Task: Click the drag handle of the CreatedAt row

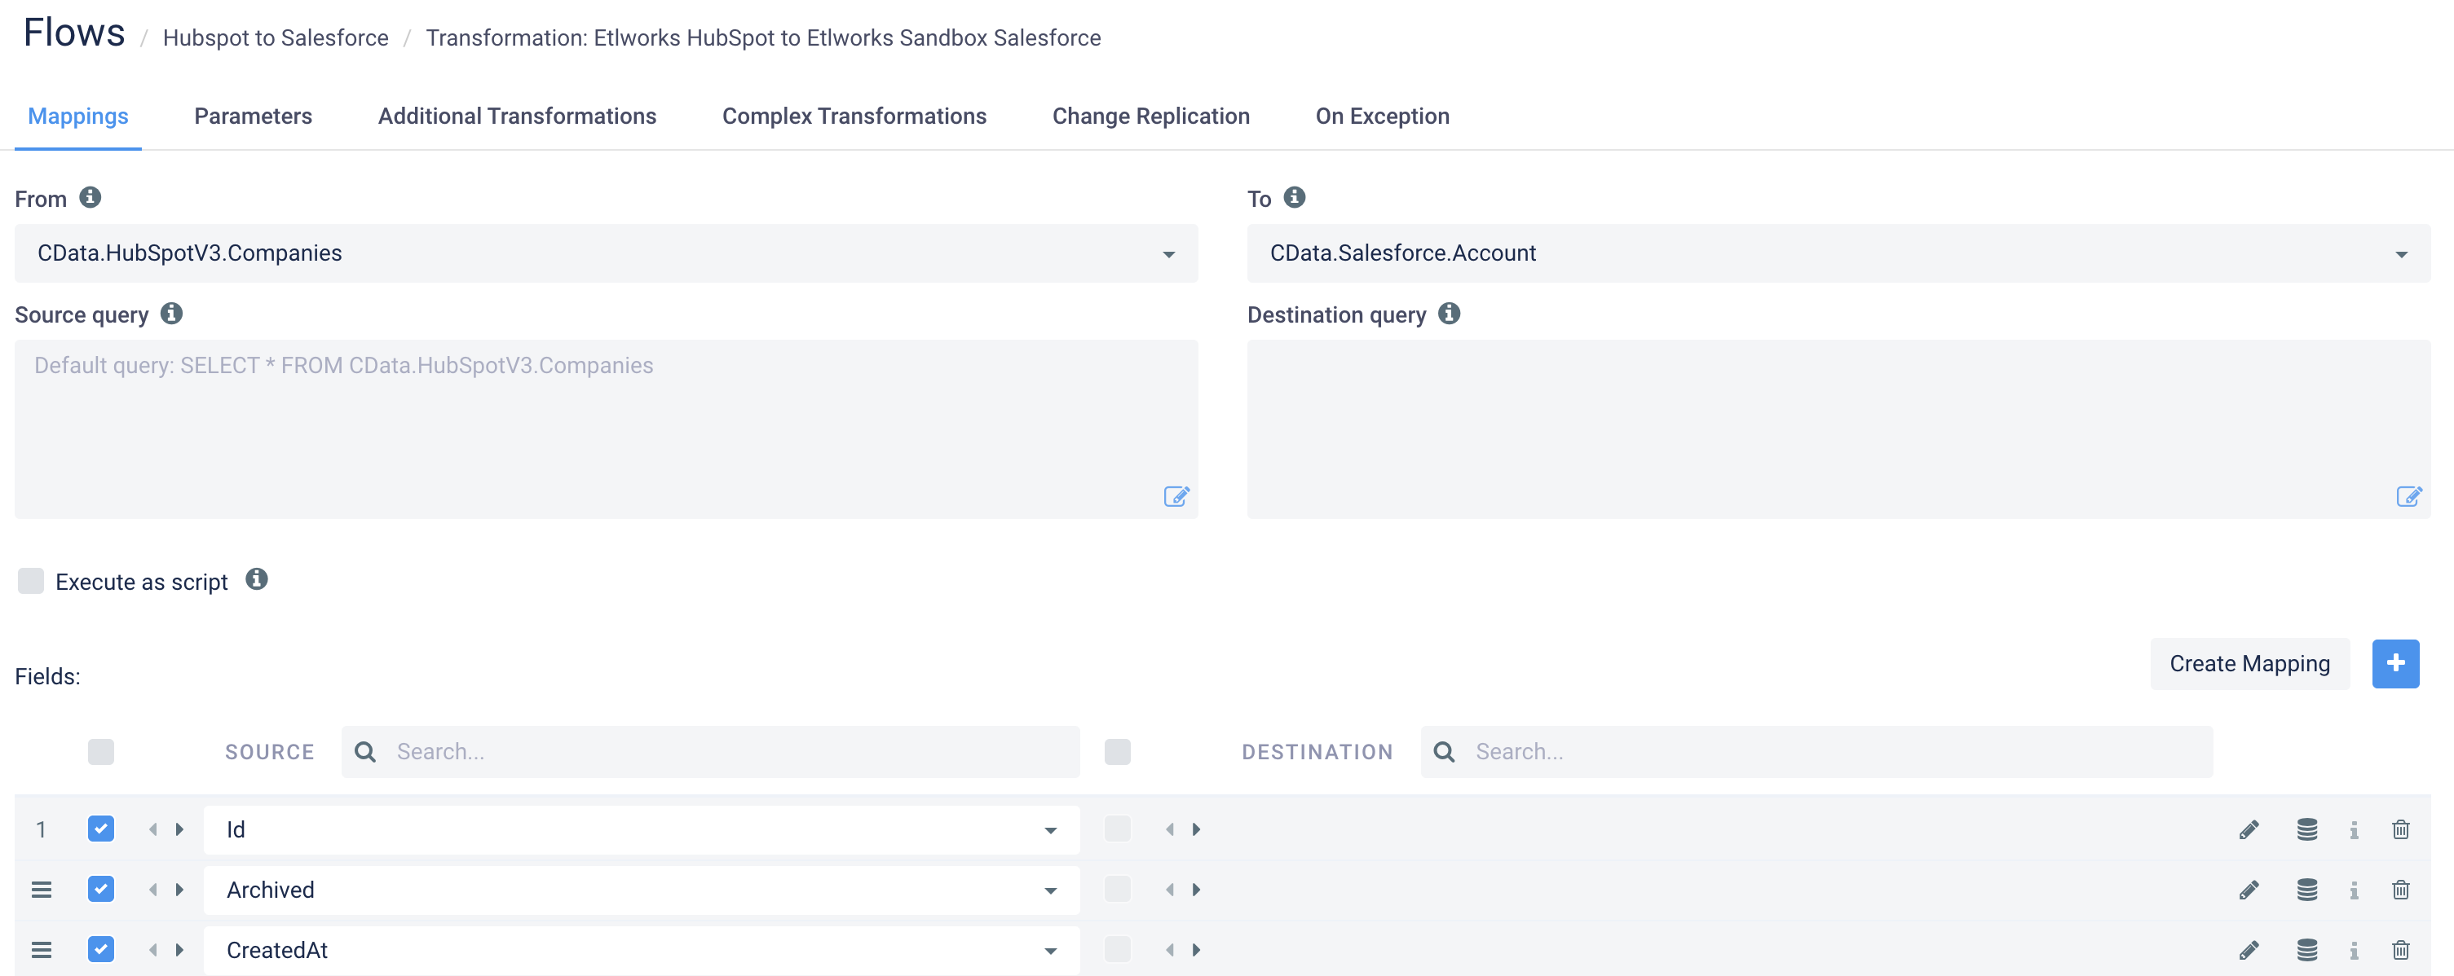Action: coord(41,949)
